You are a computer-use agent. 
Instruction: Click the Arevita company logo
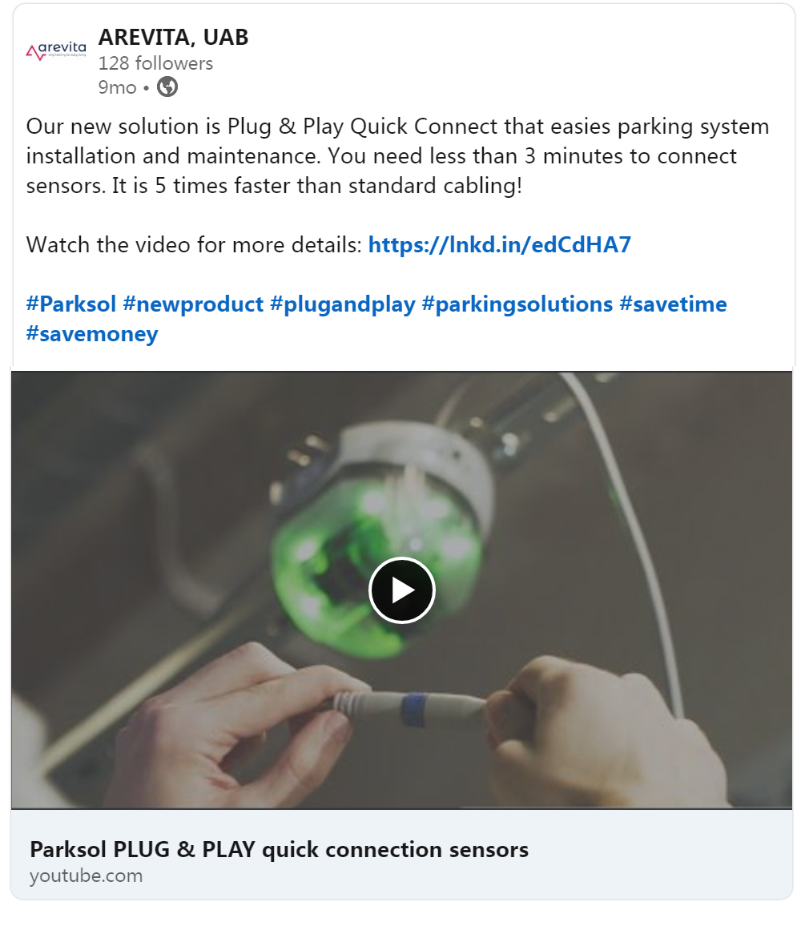point(56,50)
